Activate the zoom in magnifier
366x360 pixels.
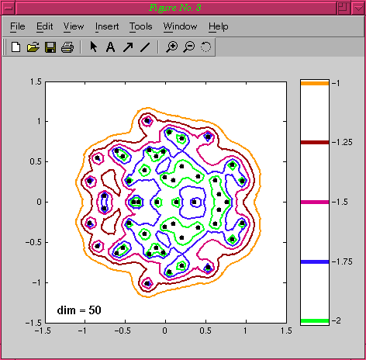point(171,47)
